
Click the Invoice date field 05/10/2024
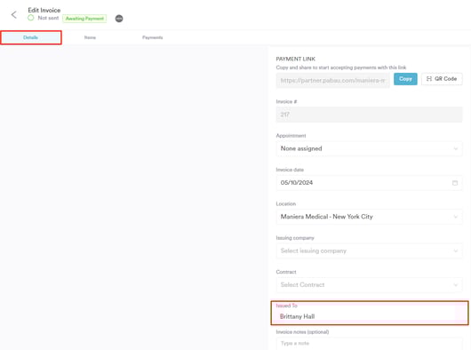click(x=369, y=183)
